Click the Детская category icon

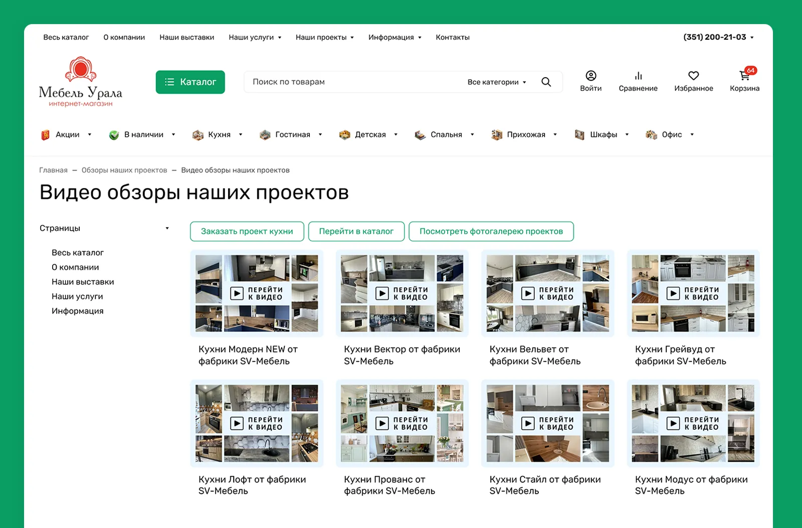[x=344, y=135]
